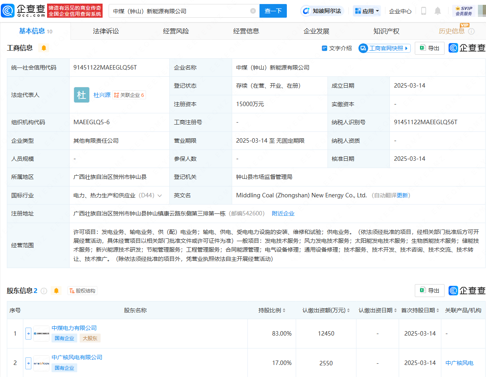Open 中广核风电 related product link

[459, 363]
